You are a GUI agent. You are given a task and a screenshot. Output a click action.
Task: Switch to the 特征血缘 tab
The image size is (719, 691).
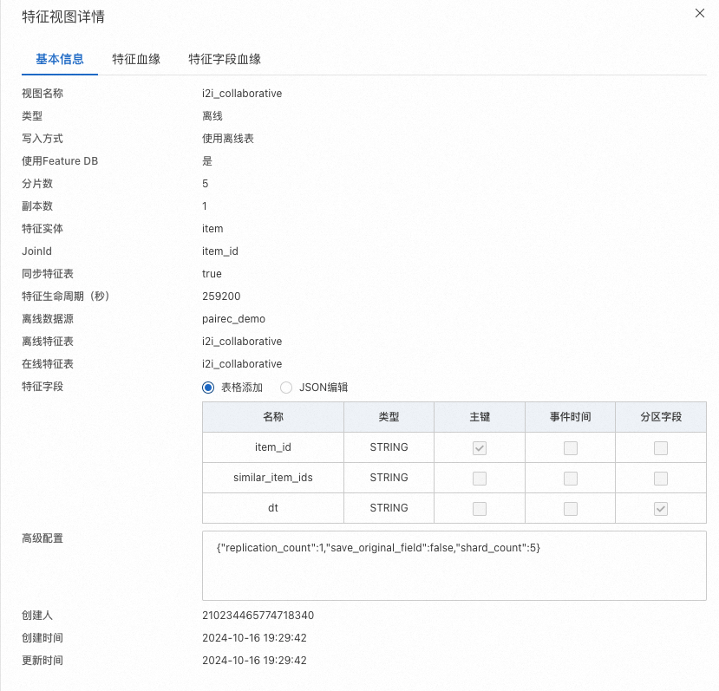pyautogui.click(x=137, y=59)
